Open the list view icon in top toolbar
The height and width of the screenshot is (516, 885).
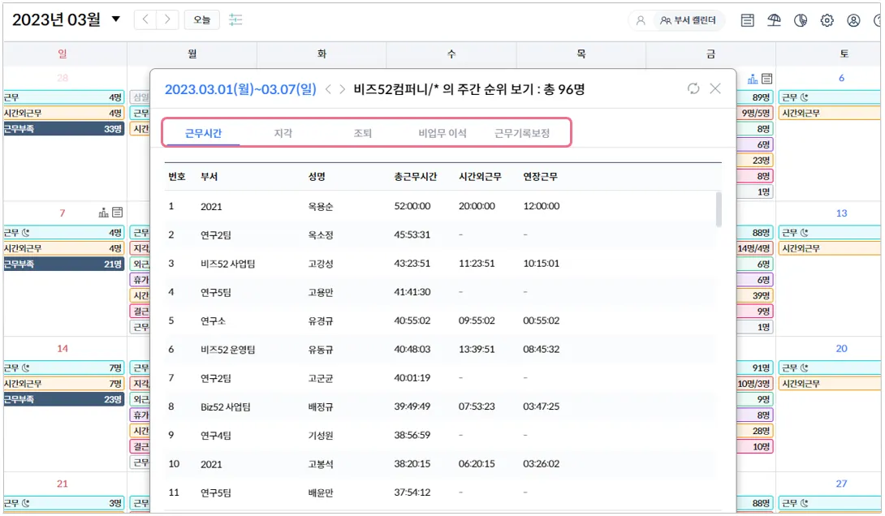click(x=747, y=21)
